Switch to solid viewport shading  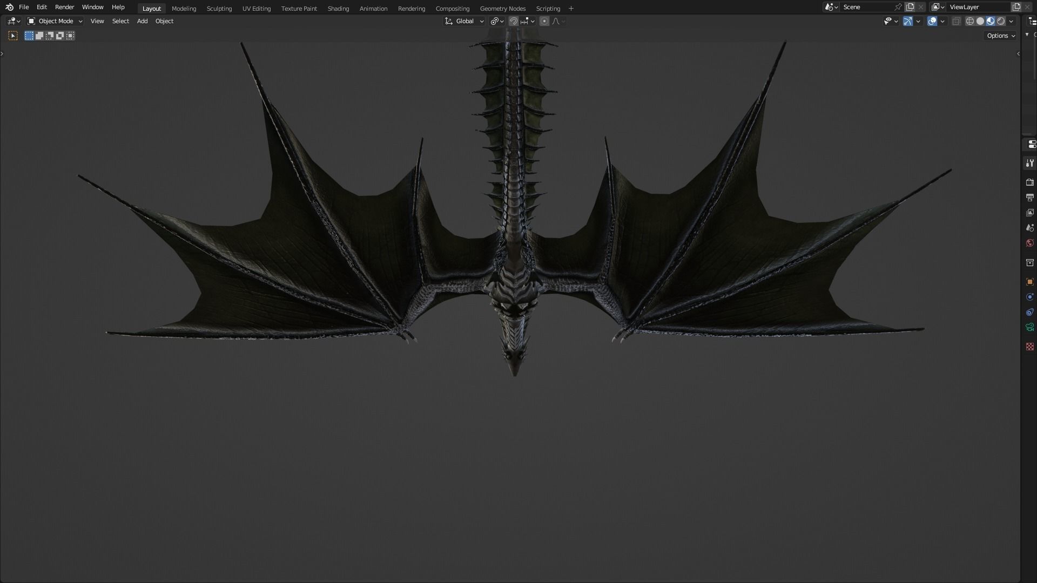[x=980, y=21]
